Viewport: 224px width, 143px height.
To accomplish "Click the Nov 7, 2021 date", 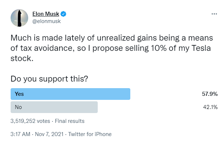I will coord(49,134).
